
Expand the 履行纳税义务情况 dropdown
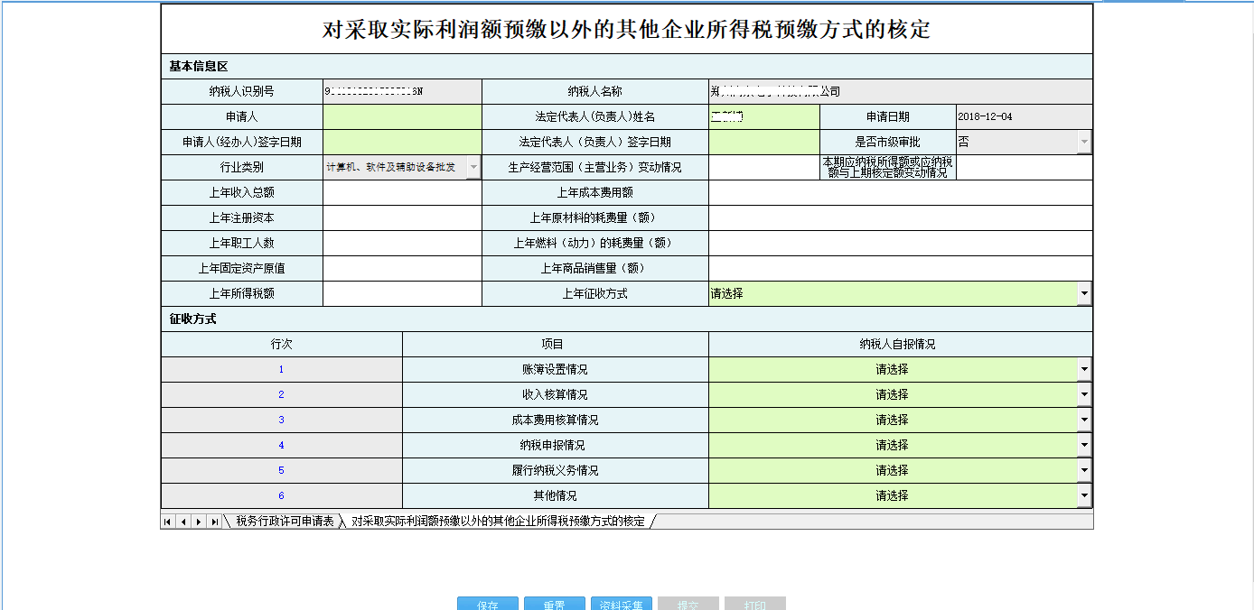1083,469
